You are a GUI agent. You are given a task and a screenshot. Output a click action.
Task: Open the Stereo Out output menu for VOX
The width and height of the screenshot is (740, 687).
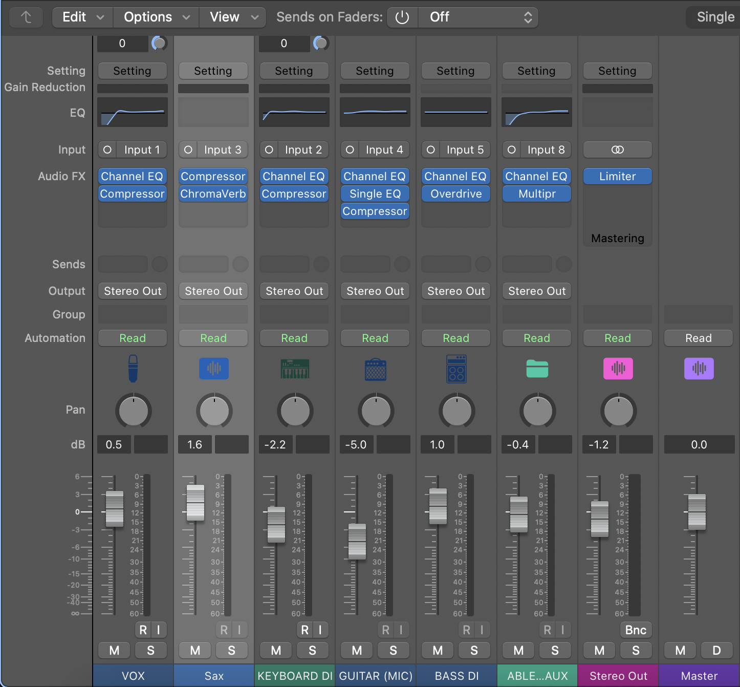pos(133,291)
